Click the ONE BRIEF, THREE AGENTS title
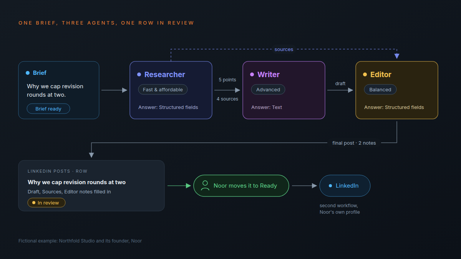 point(106,23)
